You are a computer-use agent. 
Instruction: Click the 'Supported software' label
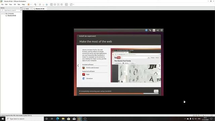point(88,71)
